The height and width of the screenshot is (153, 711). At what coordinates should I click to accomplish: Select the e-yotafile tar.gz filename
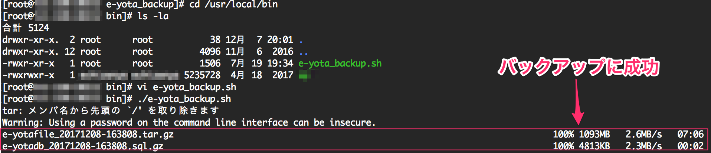pos(88,134)
